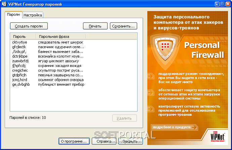Click phrase публицист вминает прибор
Viewport: 232px width, 150px height.
(x=61, y=84)
